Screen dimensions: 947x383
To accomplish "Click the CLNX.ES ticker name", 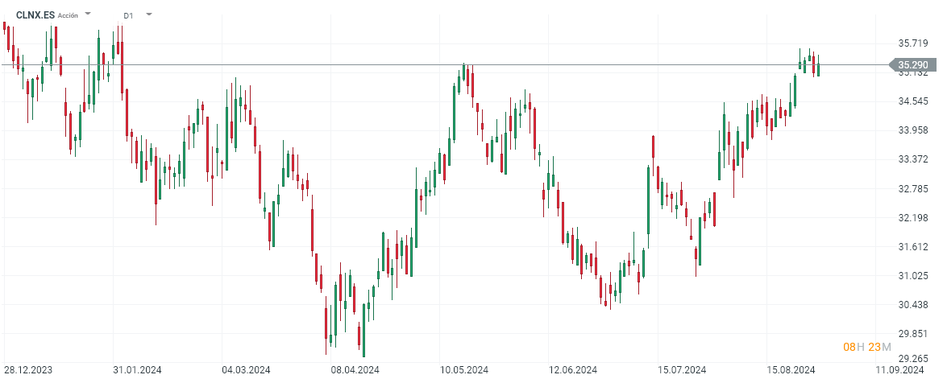I will (x=35, y=14).
